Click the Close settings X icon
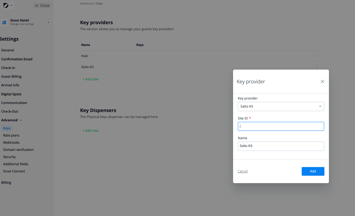 [37, 6]
